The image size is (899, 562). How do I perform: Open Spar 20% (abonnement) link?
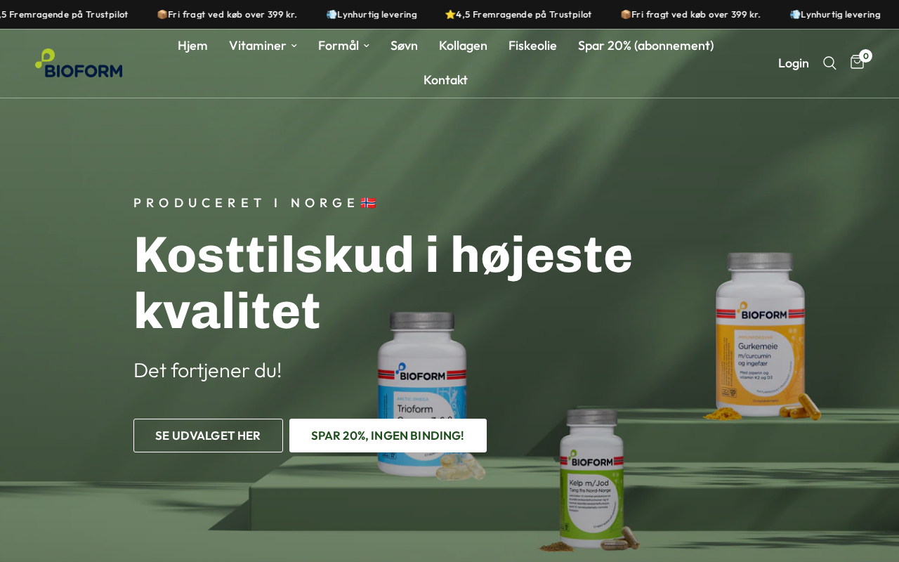645,46
